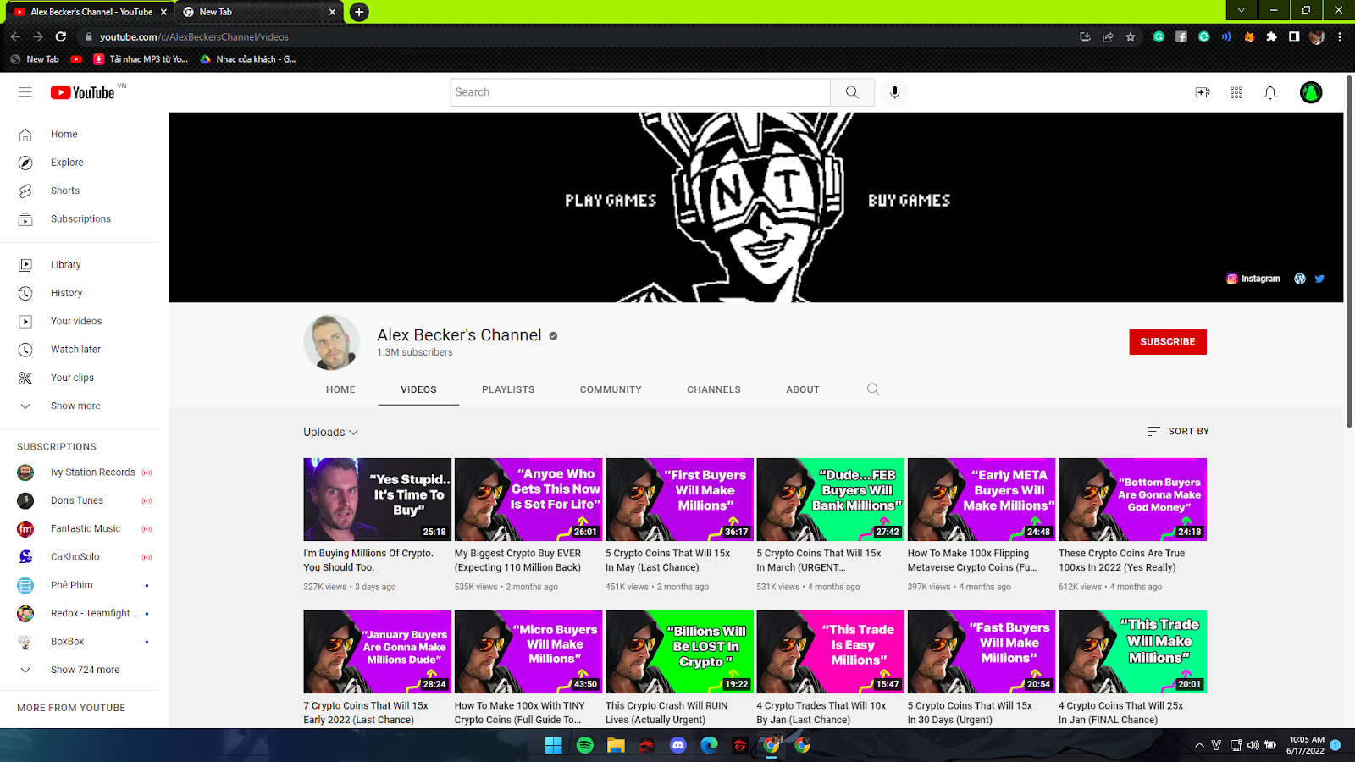Play the "Yes Stupid.. It's Time To Buy" thumbnail
The width and height of the screenshot is (1355, 762).
pyautogui.click(x=377, y=500)
